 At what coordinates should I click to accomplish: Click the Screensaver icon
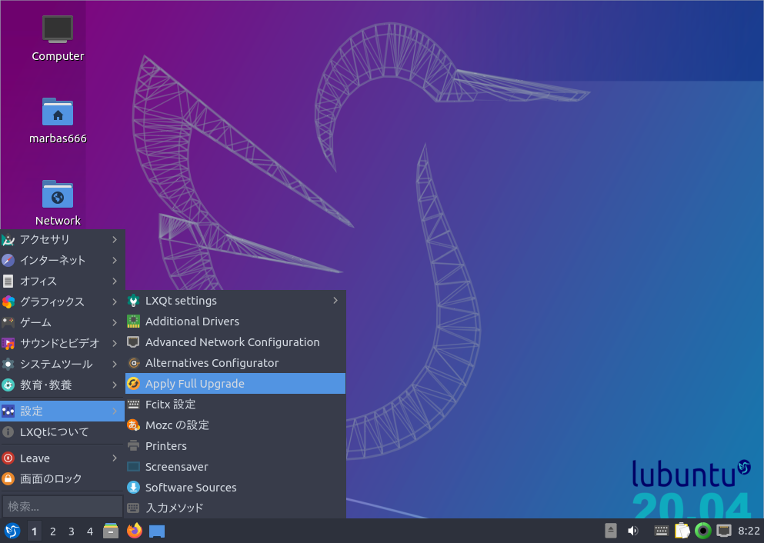(134, 467)
